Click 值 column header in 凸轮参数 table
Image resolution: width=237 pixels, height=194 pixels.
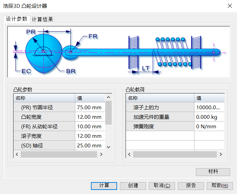click(90, 98)
